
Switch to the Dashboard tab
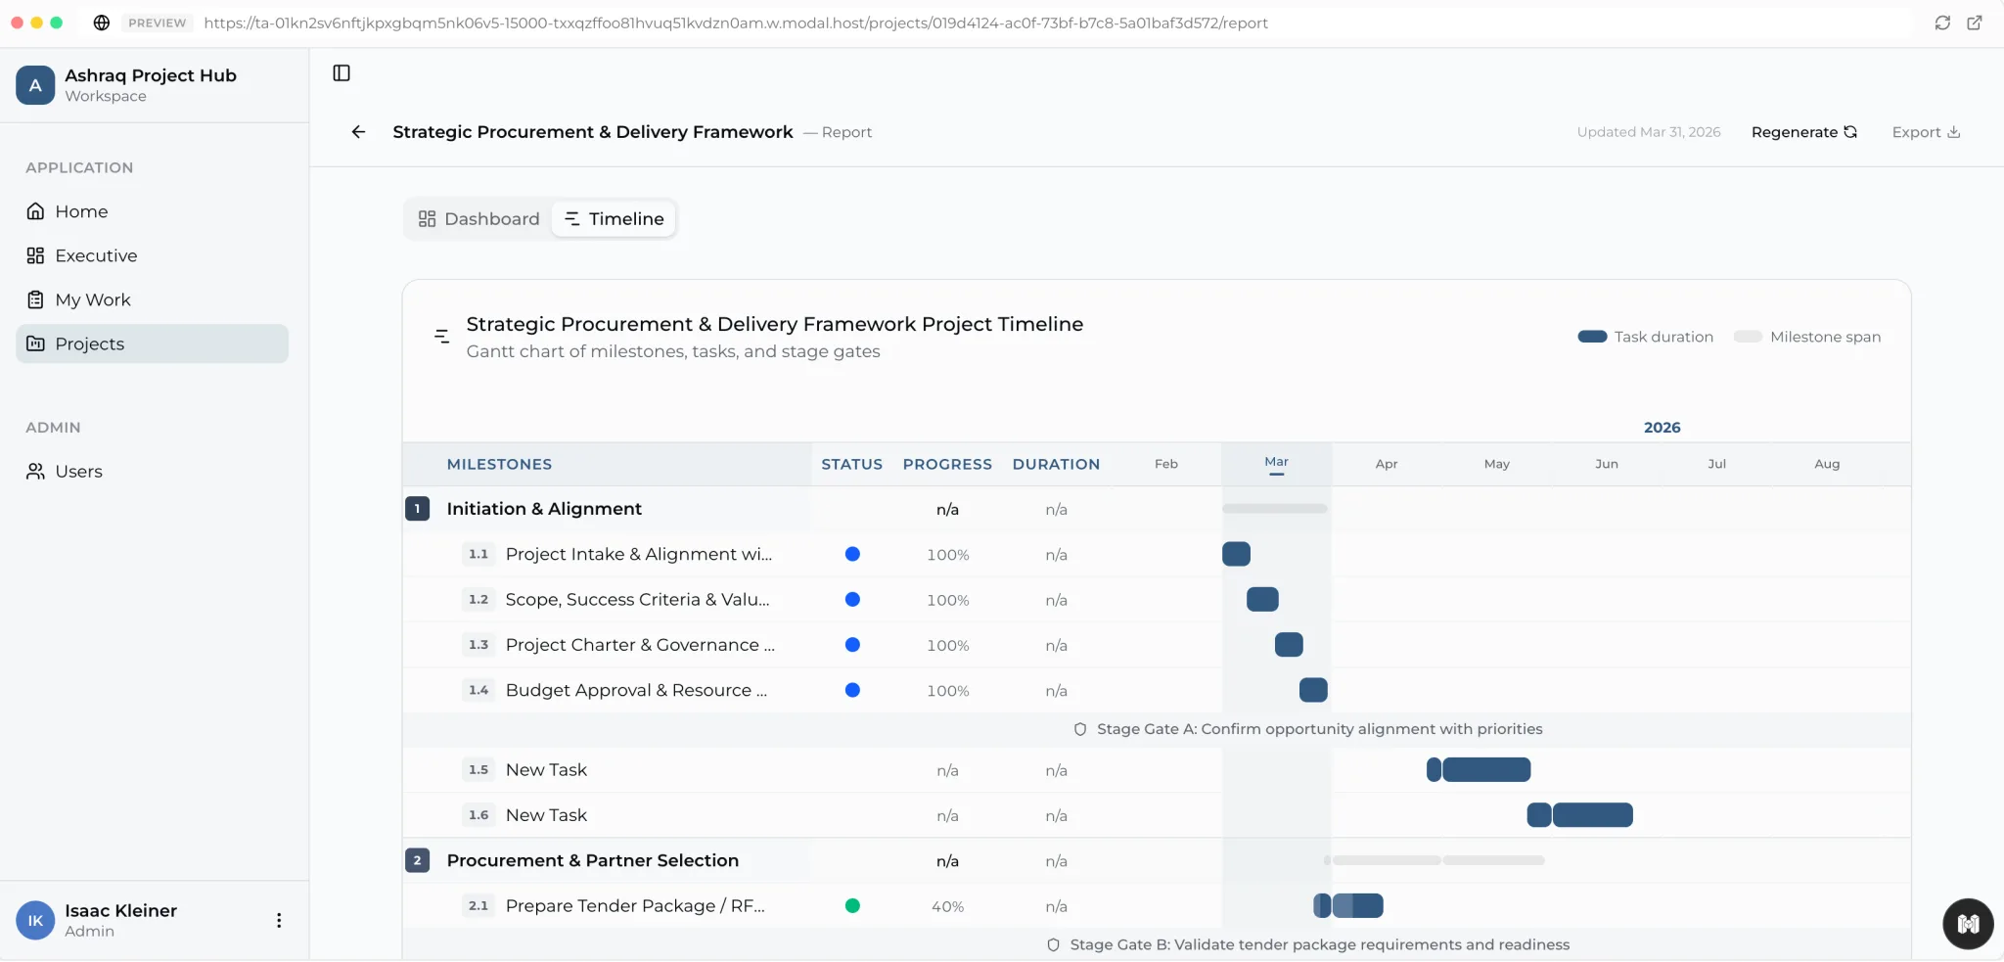[479, 219]
